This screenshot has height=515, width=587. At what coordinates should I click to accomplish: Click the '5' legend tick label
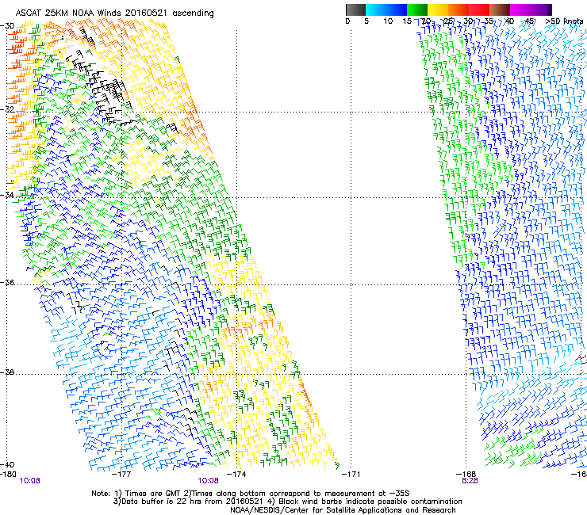[x=366, y=21]
